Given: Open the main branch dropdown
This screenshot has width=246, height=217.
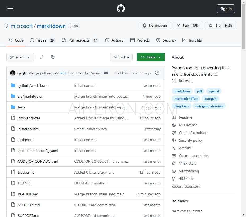Looking at the screenshot, I should tap(20, 57).
